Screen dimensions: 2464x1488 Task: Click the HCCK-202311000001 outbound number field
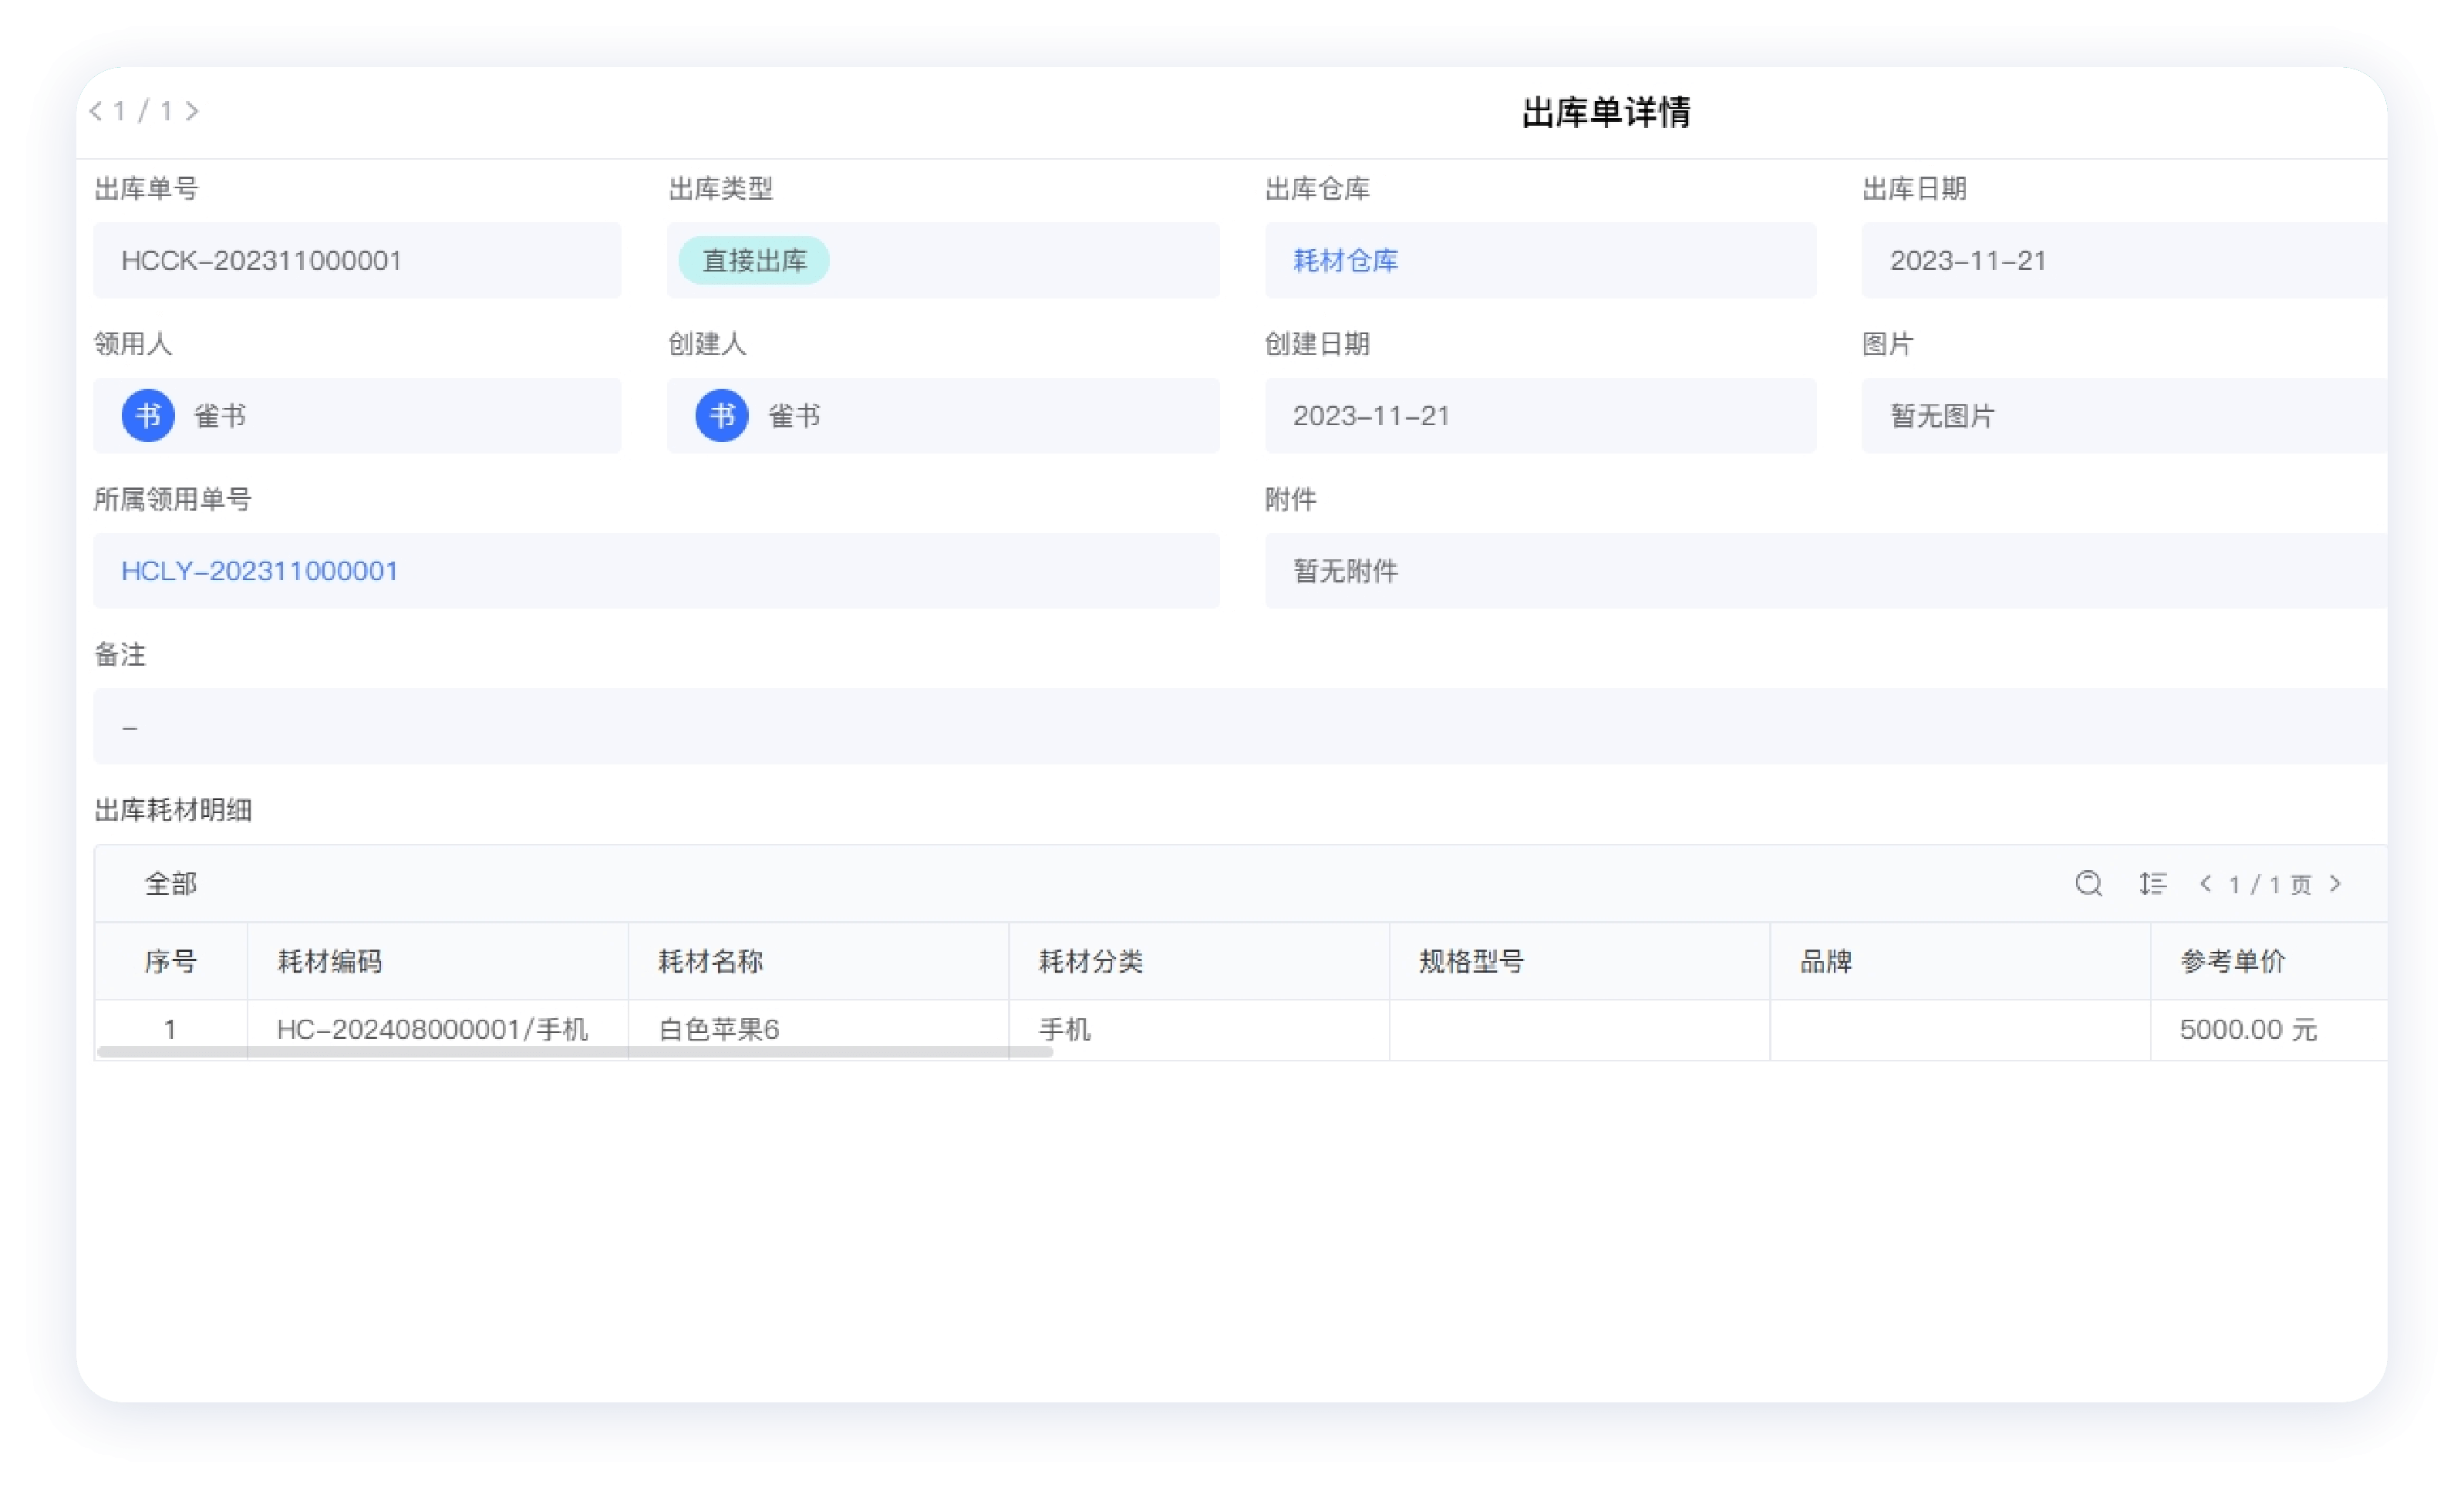click(357, 261)
